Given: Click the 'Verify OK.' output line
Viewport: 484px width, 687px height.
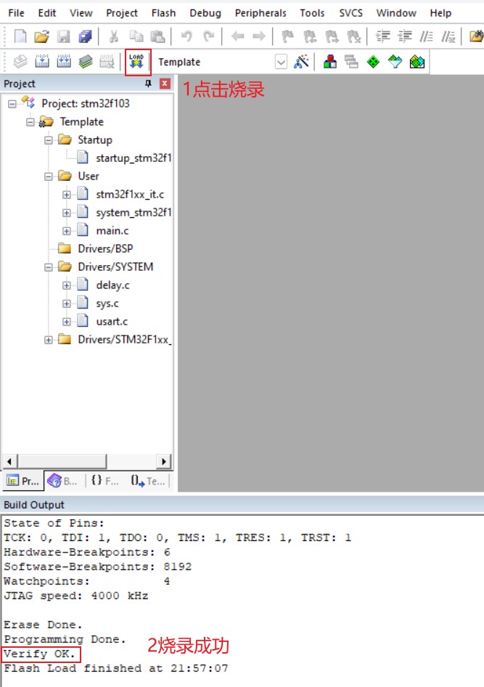Looking at the screenshot, I should pos(39,654).
